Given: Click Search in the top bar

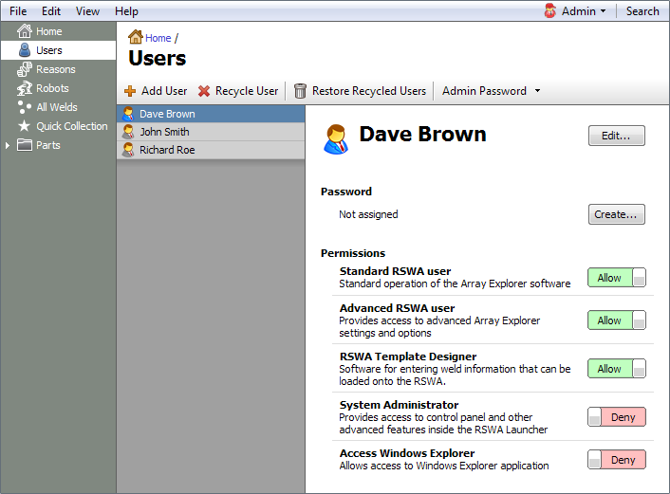Looking at the screenshot, I should [x=642, y=11].
